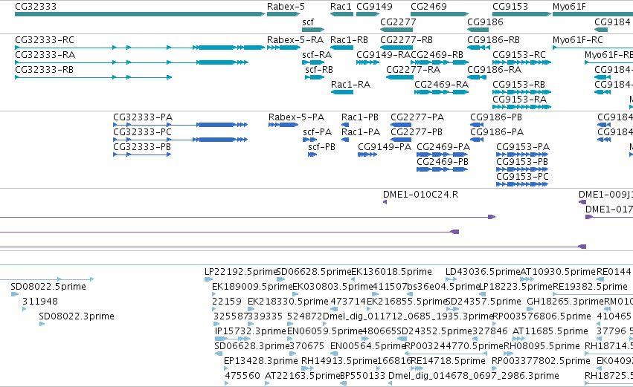Select transcript Myo61F-RC
This screenshot has height=387, width=633.
point(578,40)
